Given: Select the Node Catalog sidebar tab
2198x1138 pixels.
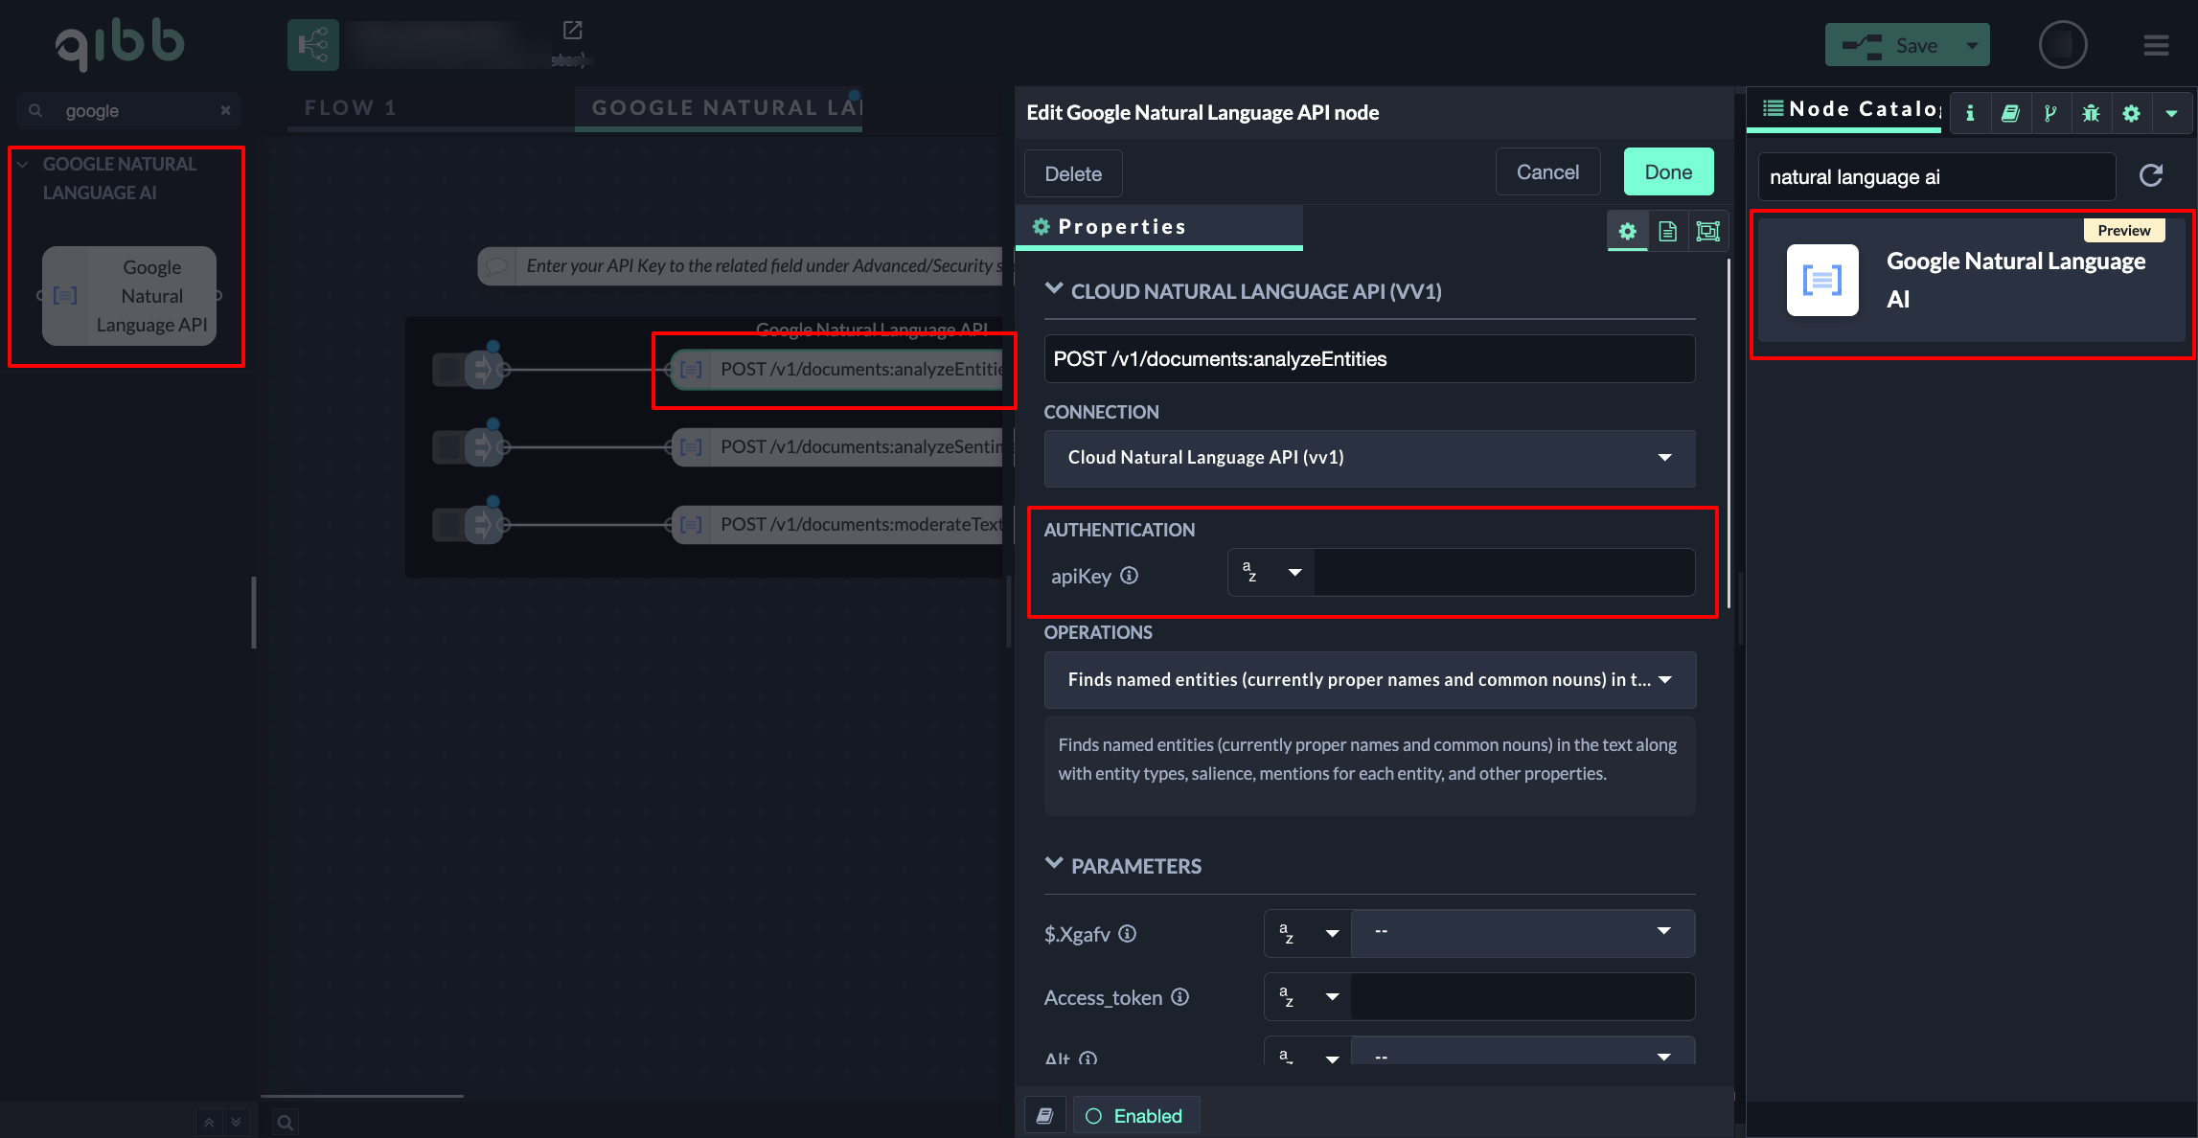Looking at the screenshot, I should 1849,109.
